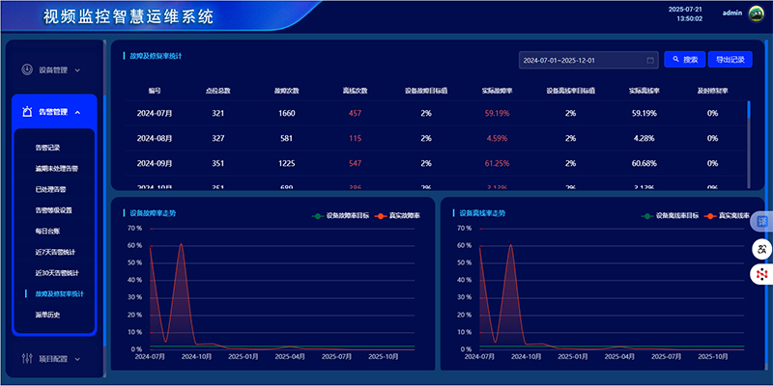This screenshot has width=773, height=386.
Task: Click the calendar icon in date range field
Action: pos(650,60)
